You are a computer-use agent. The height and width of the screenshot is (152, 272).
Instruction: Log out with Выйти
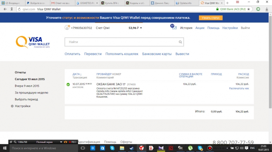click(245, 28)
